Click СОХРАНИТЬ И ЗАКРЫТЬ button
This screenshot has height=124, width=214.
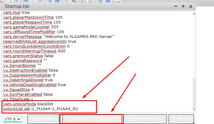92,119
